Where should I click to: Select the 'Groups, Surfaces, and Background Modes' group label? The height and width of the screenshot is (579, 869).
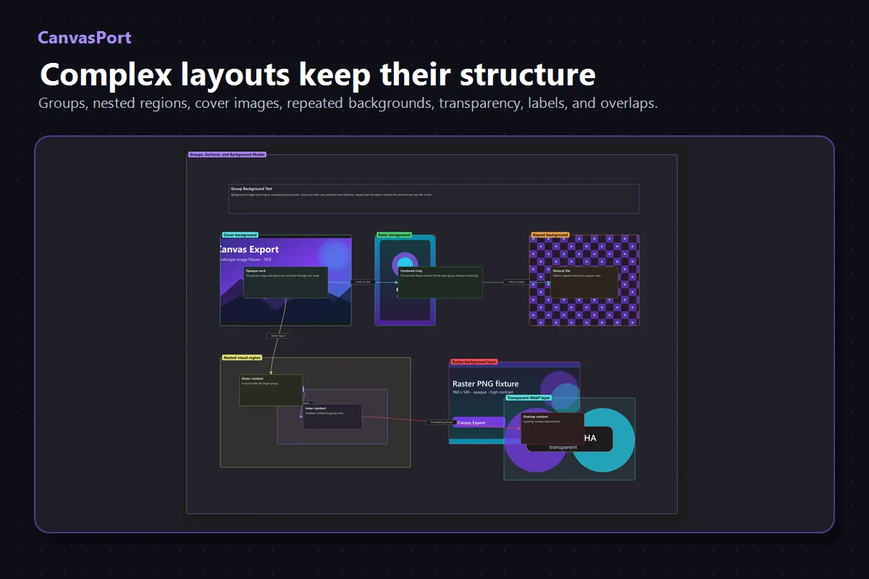tap(227, 154)
